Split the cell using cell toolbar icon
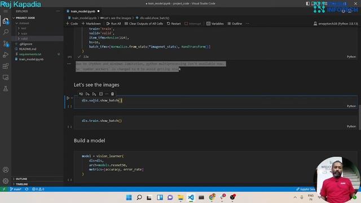 click(101, 94)
